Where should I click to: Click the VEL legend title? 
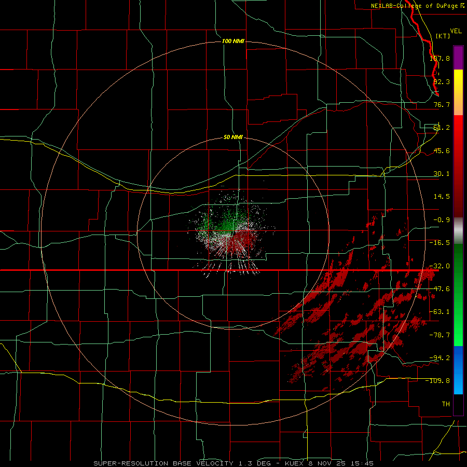click(x=456, y=31)
